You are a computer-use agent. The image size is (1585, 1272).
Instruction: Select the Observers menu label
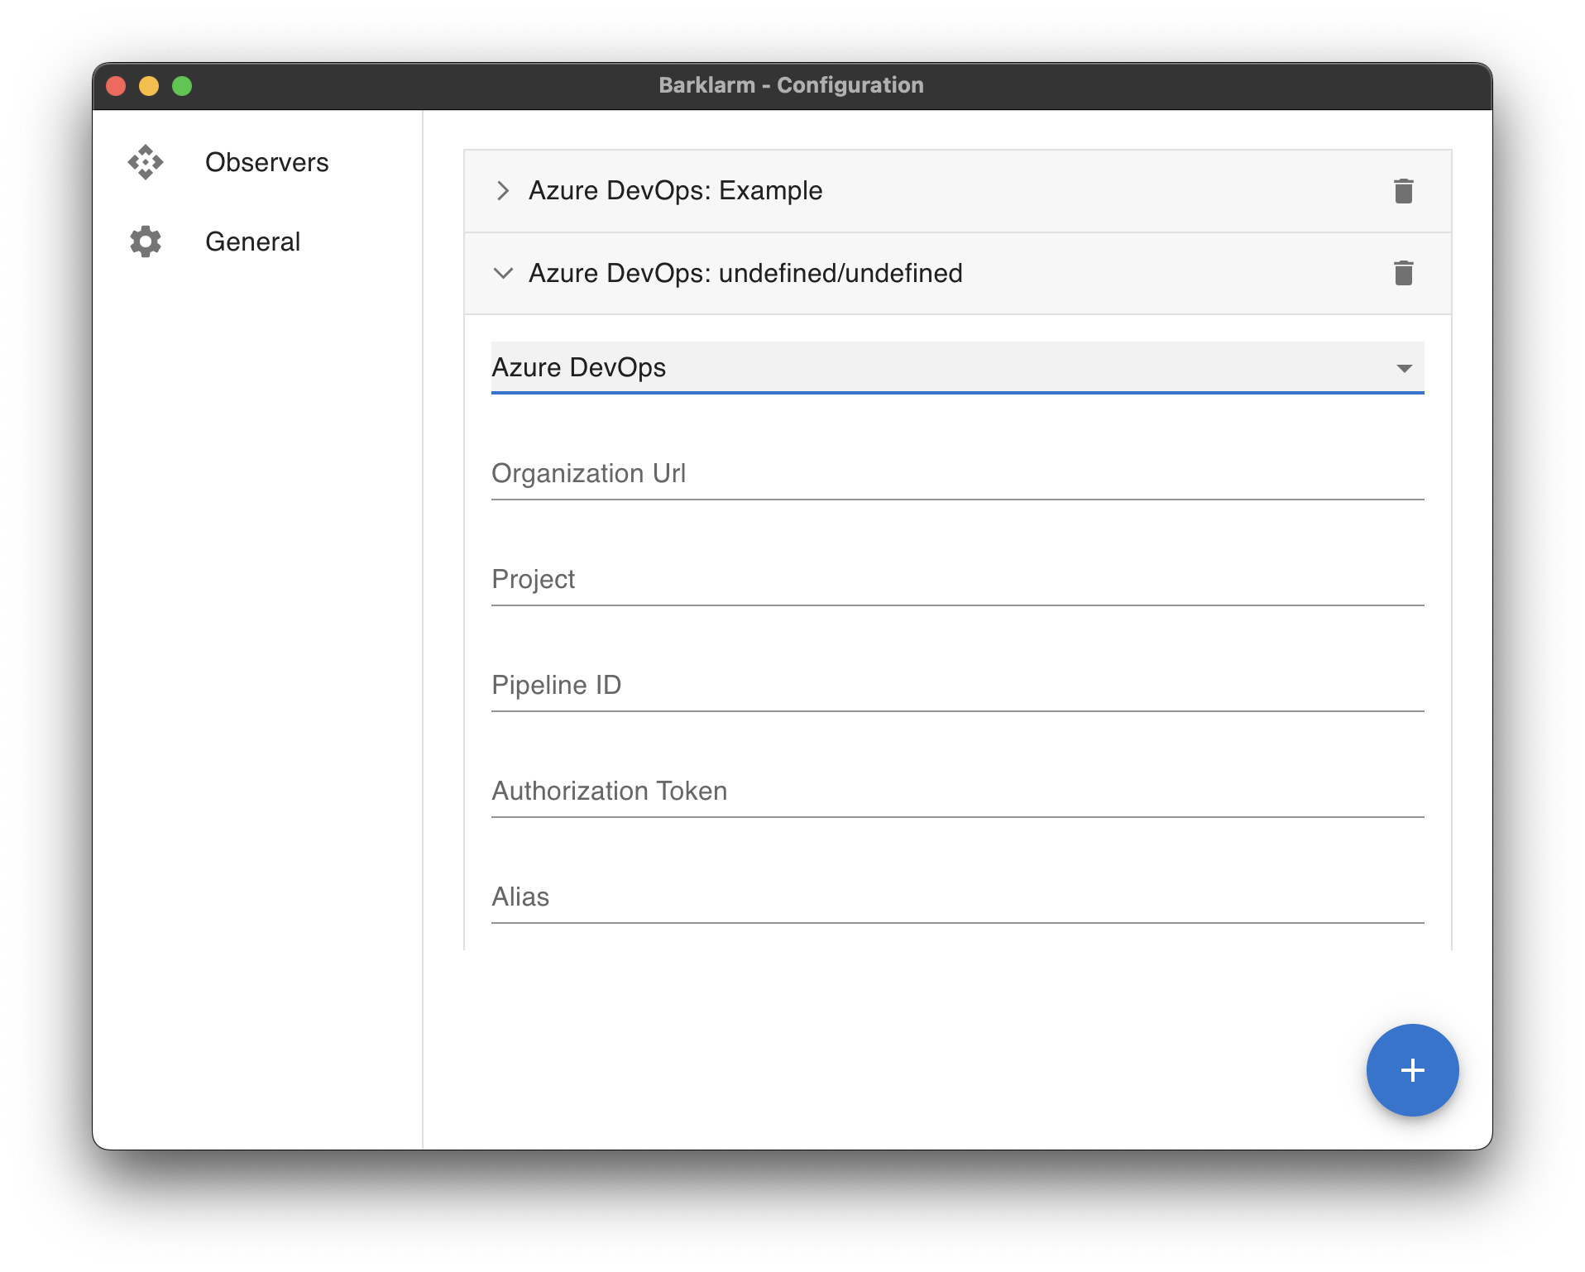(x=266, y=162)
